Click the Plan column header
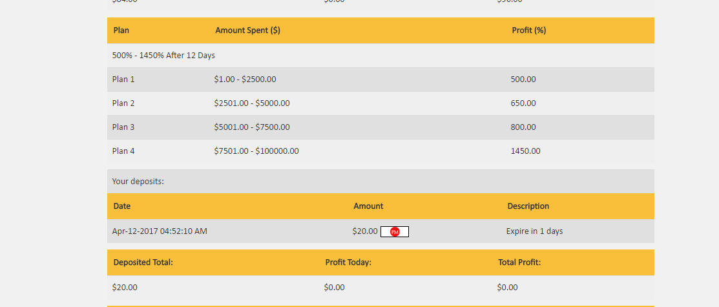Image resolution: width=719 pixels, height=307 pixels. click(x=121, y=30)
